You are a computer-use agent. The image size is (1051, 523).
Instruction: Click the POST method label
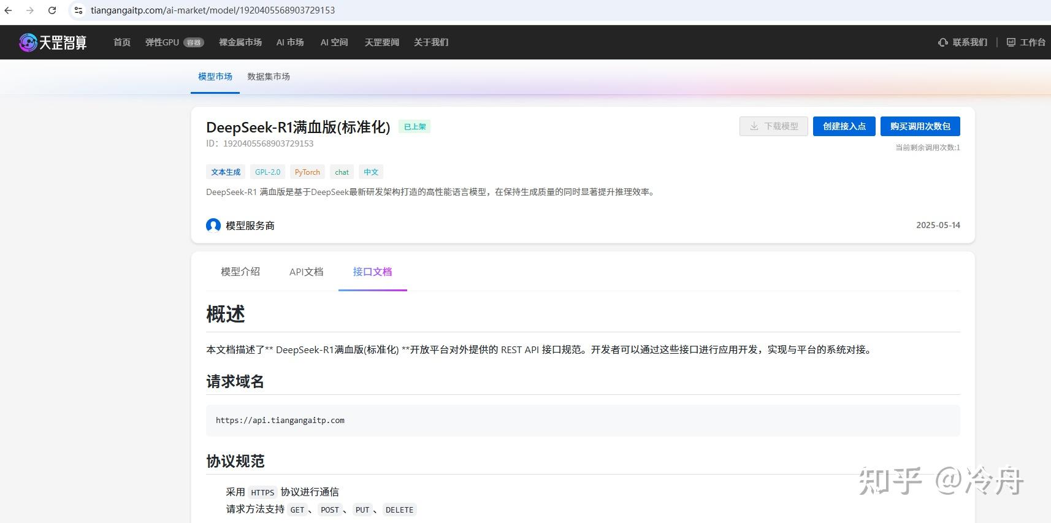point(330,510)
